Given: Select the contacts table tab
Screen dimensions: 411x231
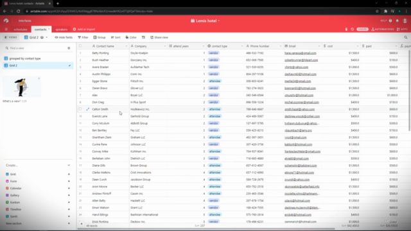Looking at the screenshot, I should 40,30.
